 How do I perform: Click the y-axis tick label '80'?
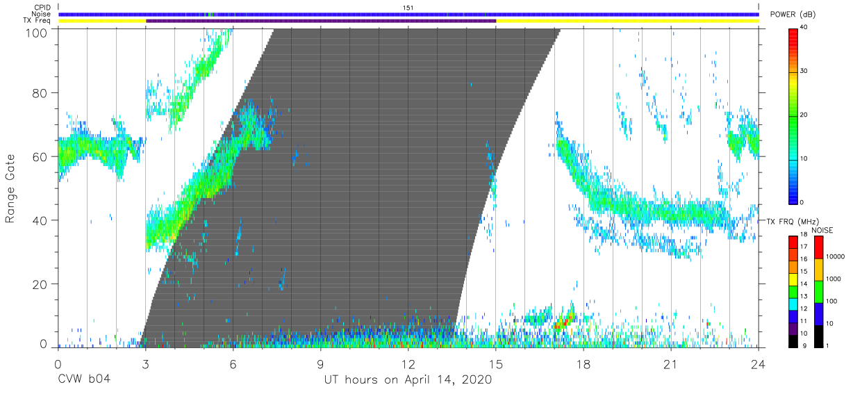[x=41, y=93]
